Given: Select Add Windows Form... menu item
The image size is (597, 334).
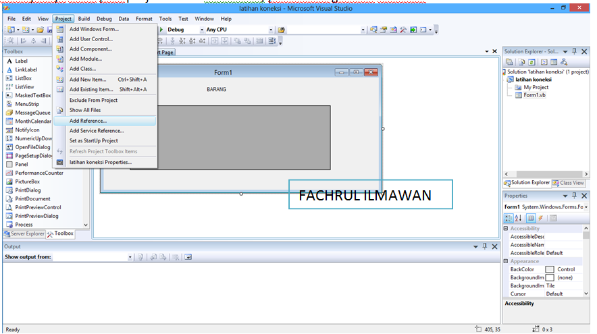Looking at the screenshot, I should pos(105,29).
